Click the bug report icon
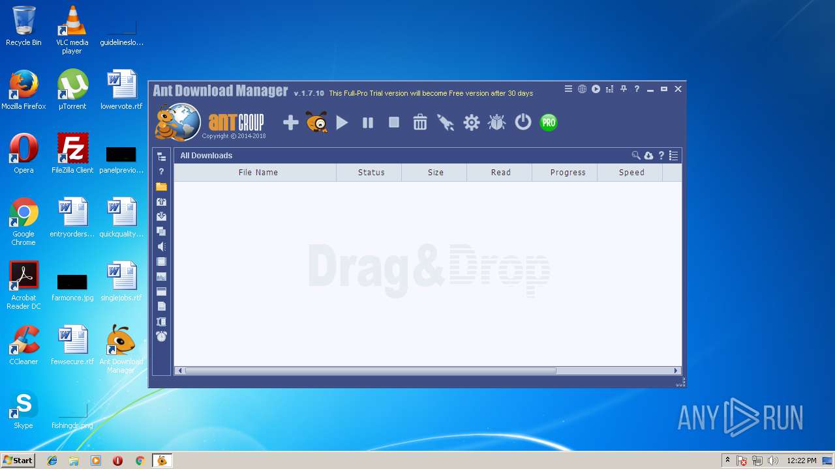 [x=497, y=122]
